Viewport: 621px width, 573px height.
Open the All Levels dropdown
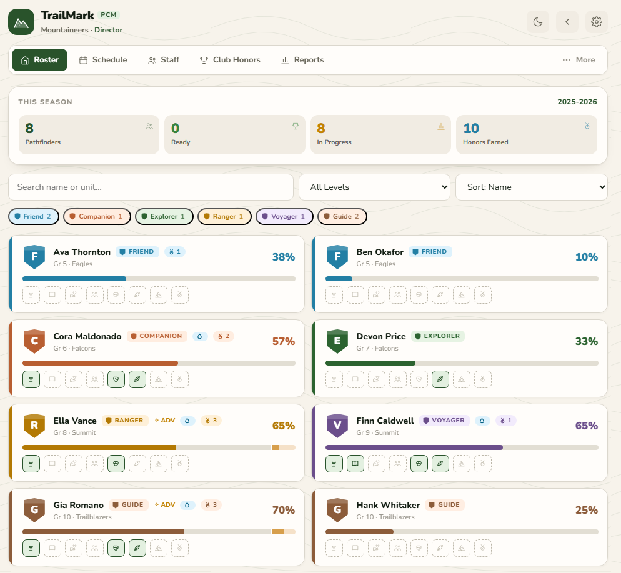[374, 187]
